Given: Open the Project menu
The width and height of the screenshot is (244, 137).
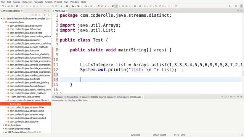Looking at the screenshot, I should [58, 2].
